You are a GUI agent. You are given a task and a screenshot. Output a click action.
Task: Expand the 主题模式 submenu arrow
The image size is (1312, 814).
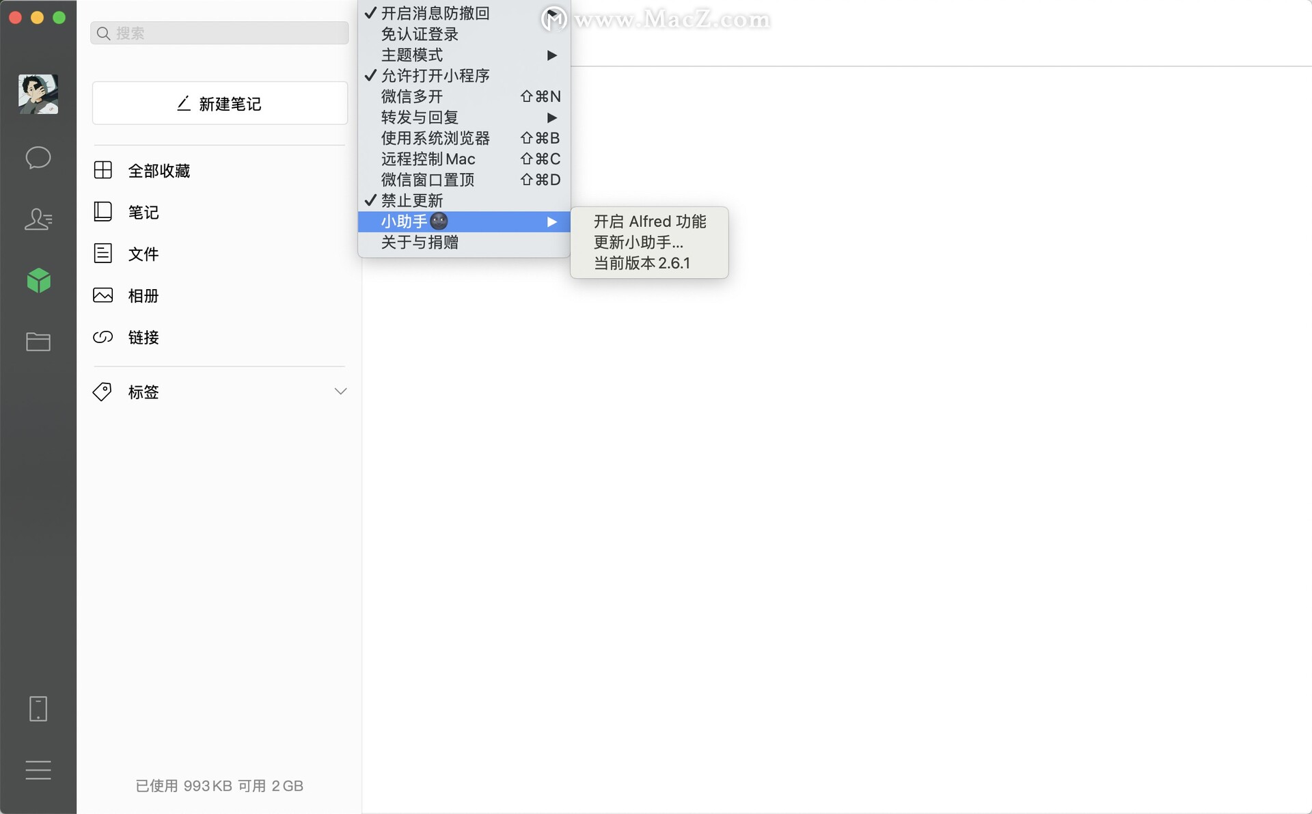(552, 55)
